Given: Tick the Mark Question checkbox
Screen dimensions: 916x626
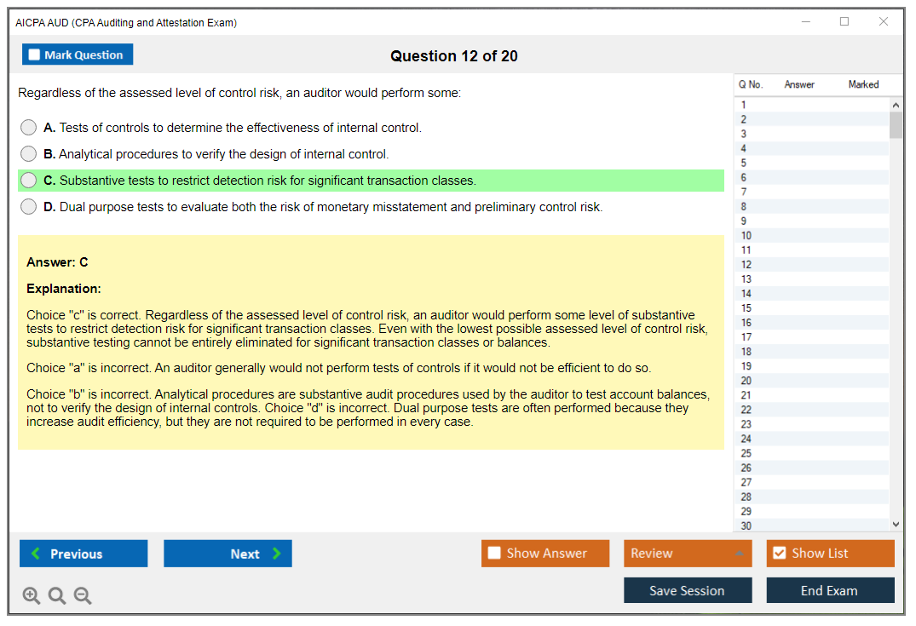Looking at the screenshot, I should tap(34, 55).
